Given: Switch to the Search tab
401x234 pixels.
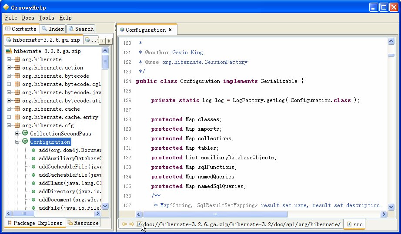Looking at the screenshot, I should pos(81,29).
